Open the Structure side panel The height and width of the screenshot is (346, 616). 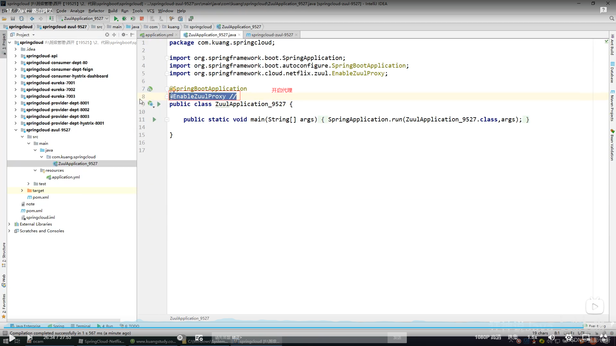[x=4, y=255]
